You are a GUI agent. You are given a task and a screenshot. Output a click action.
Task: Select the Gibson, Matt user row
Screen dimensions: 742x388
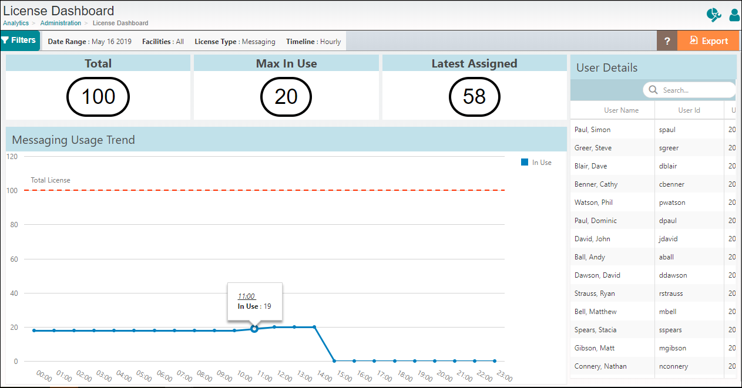613,347
